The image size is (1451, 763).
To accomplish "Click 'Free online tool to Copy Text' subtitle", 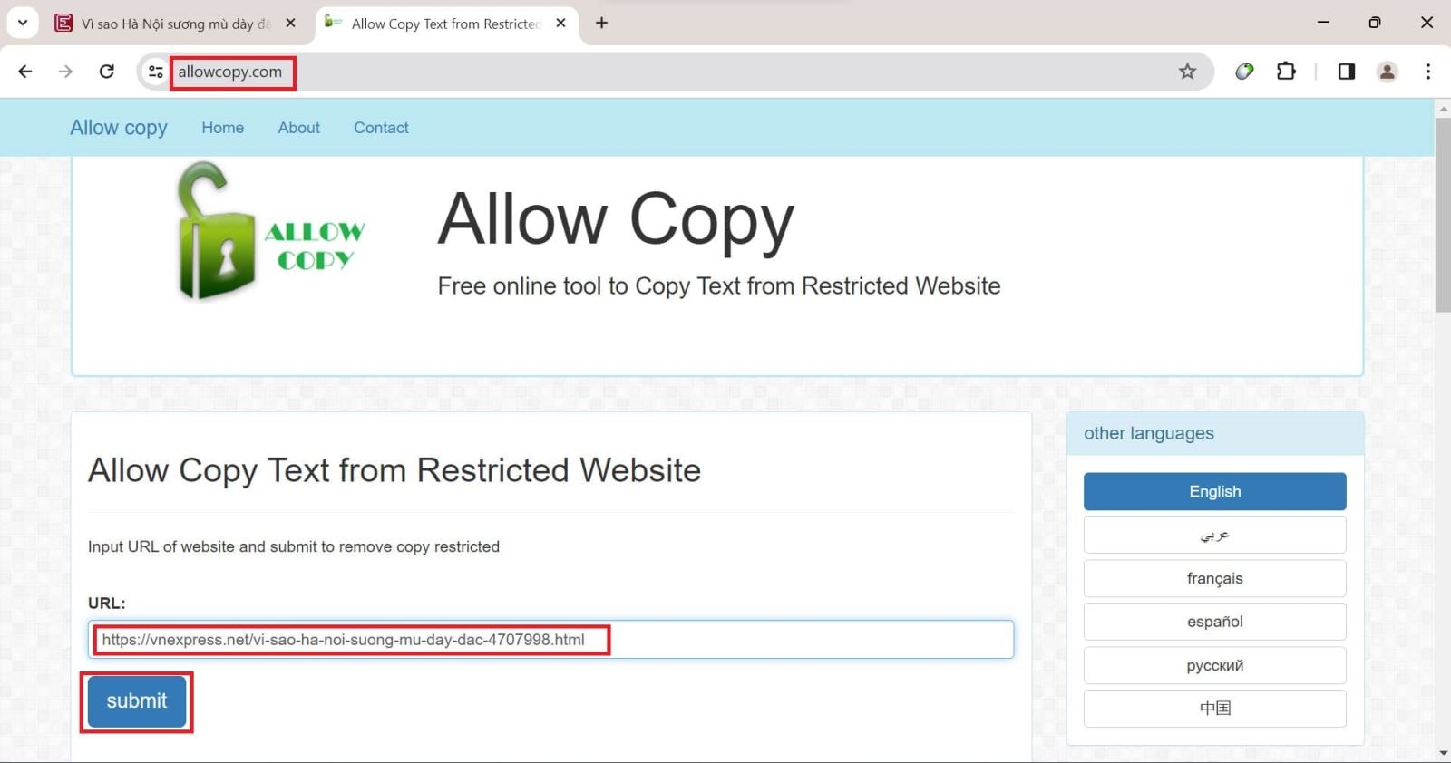I will [x=719, y=286].
